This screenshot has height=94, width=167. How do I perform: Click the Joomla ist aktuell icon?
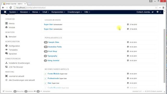pyautogui.click(x=6, y=76)
